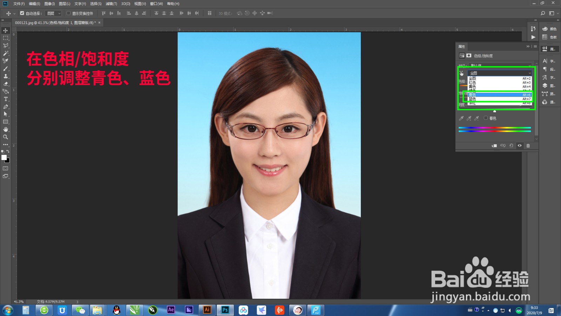Open the search icon in options bar
561x316 pixels.
coord(543,13)
